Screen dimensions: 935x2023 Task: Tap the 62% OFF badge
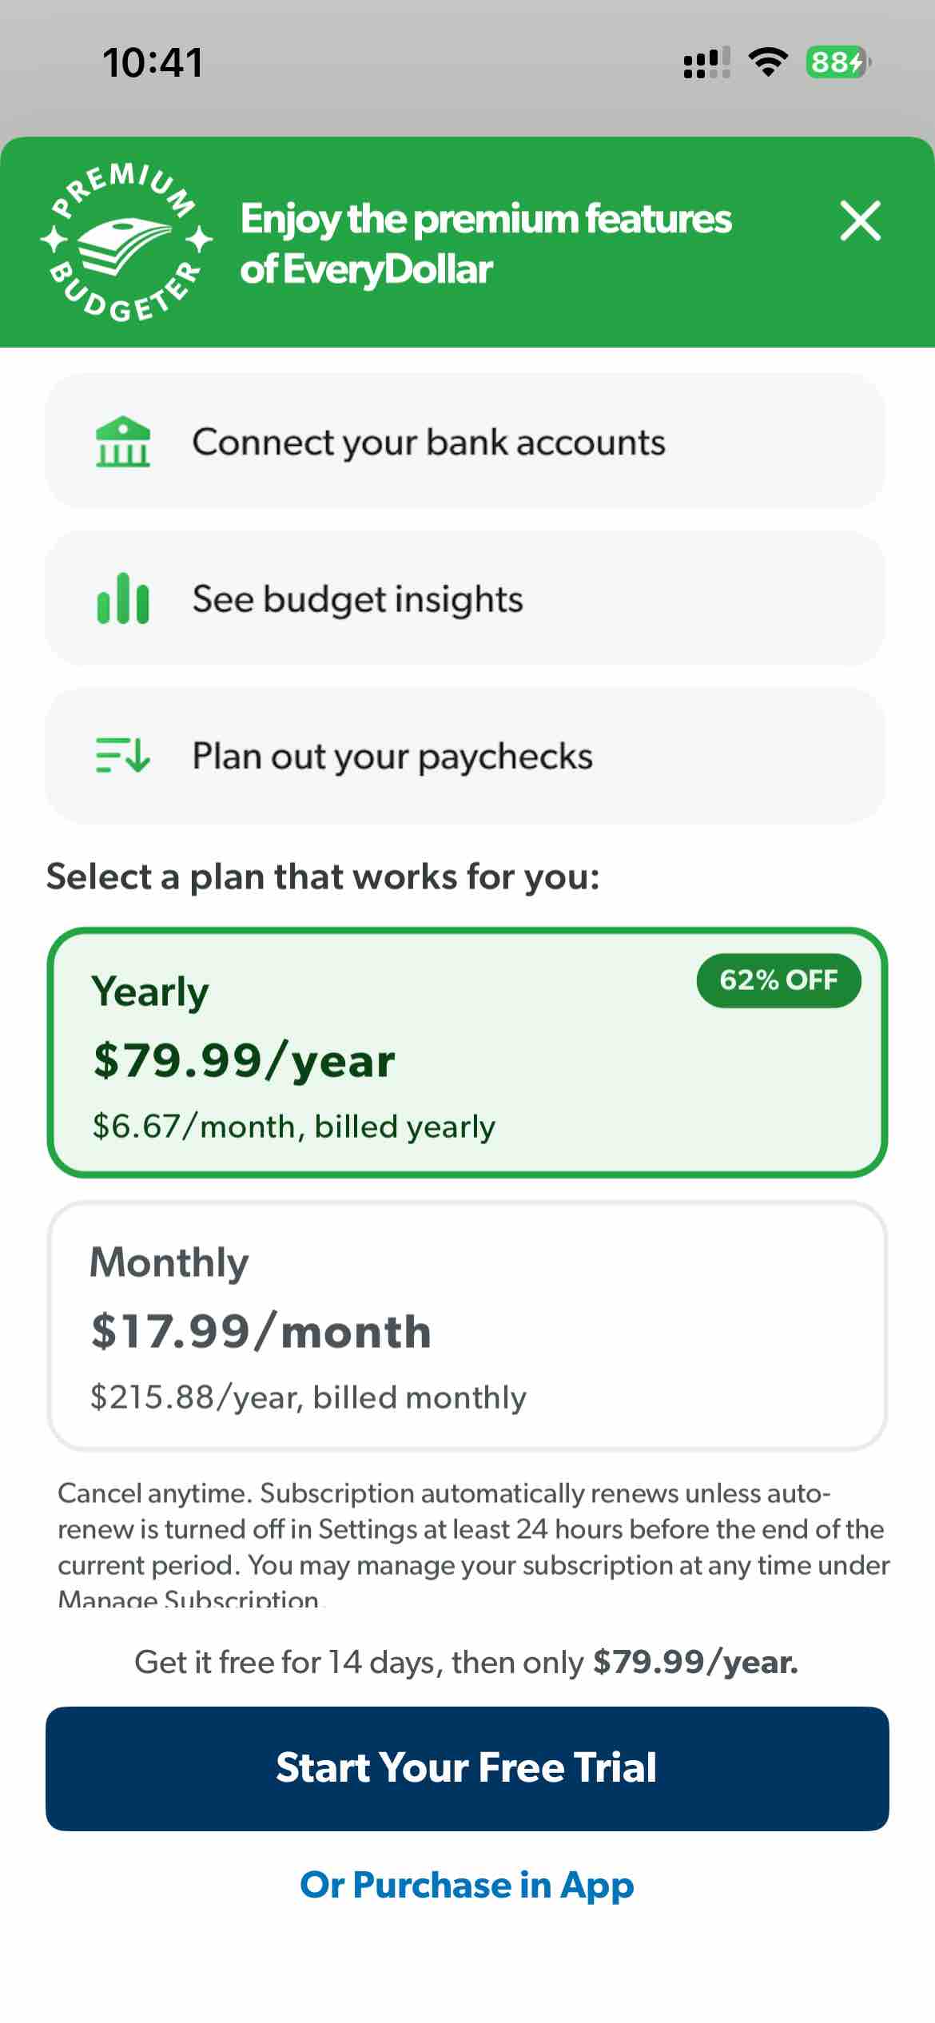pyautogui.click(x=778, y=980)
